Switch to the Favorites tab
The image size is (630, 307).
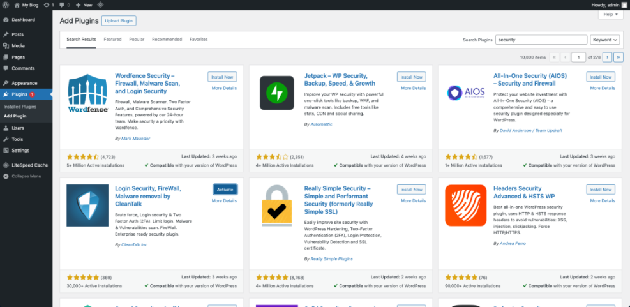coord(199,40)
